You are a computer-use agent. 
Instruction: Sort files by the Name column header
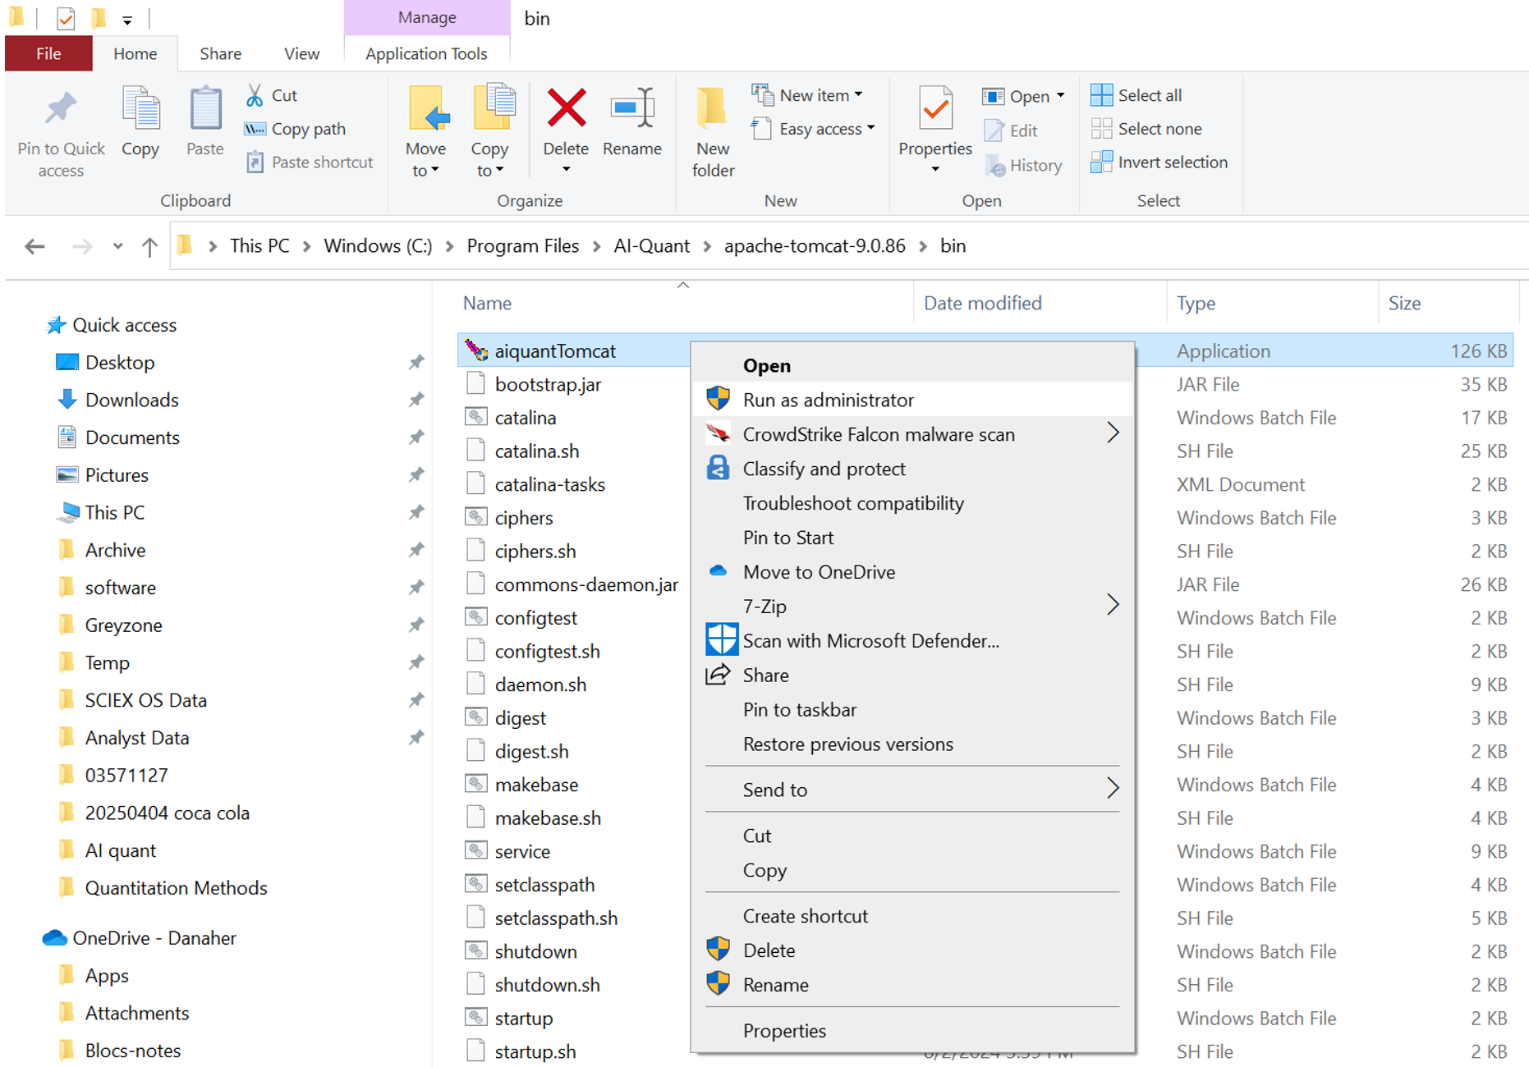(x=487, y=304)
